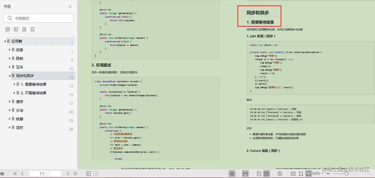Viewport: 375px width, 178px height.
Task: Open the 66% zoom level dropdown
Action: 318,174
